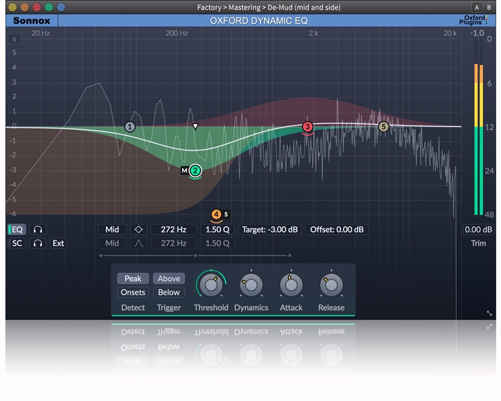Click the EQ headphone listen icon
Screen dimensions: 501x401
38,229
